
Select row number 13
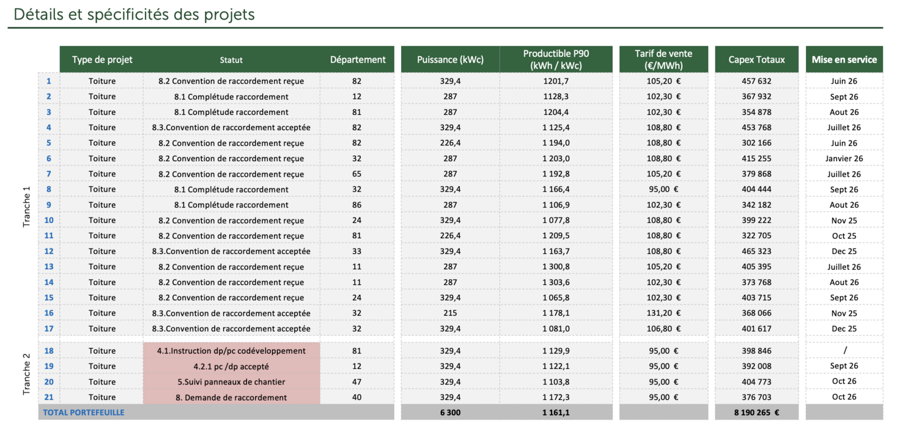(x=49, y=267)
